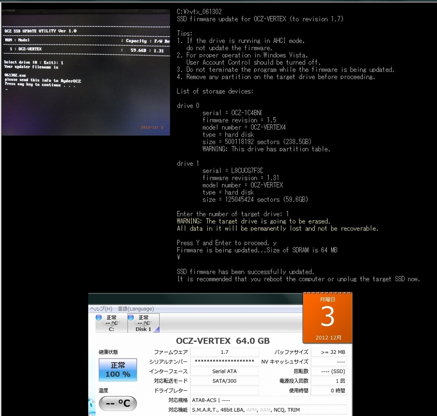
Task: Click the ファームウェア label
Action: tap(171, 352)
